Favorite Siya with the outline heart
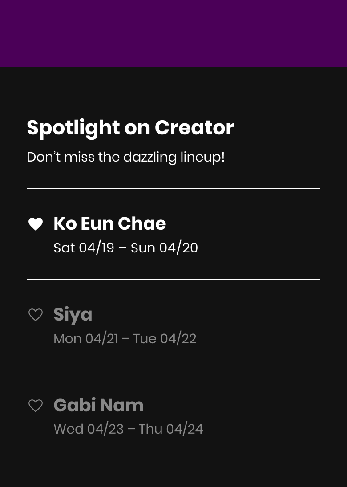The height and width of the screenshot is (487, 347). pyautogui.click(x=36, y=315)
